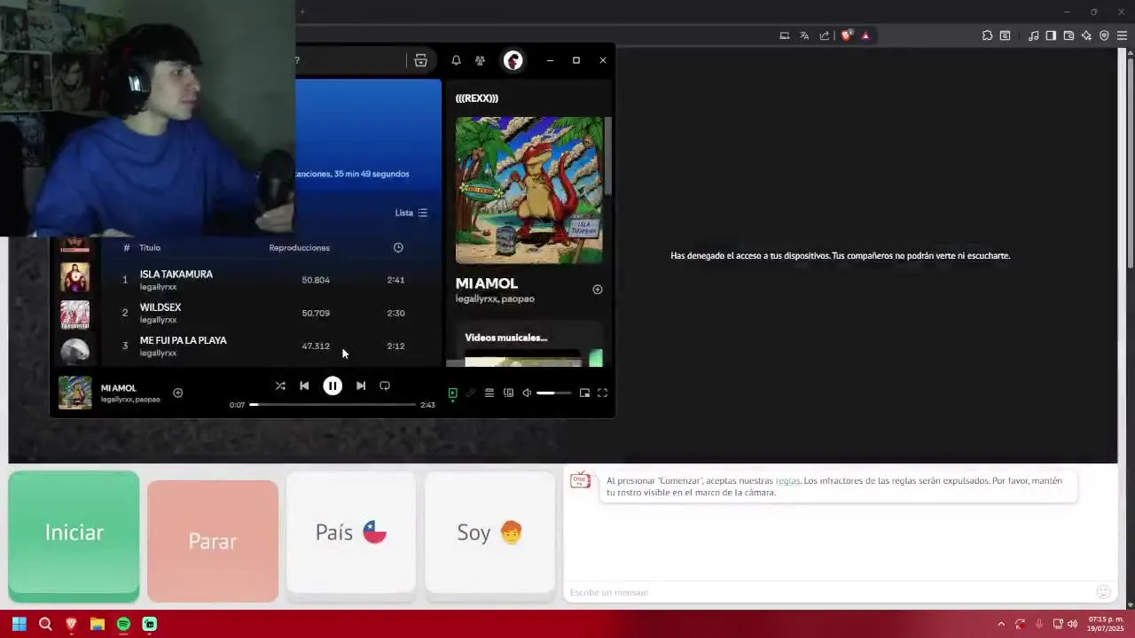Click the browser share page icon
1135x638 pixels.
[x=825, y=35]
